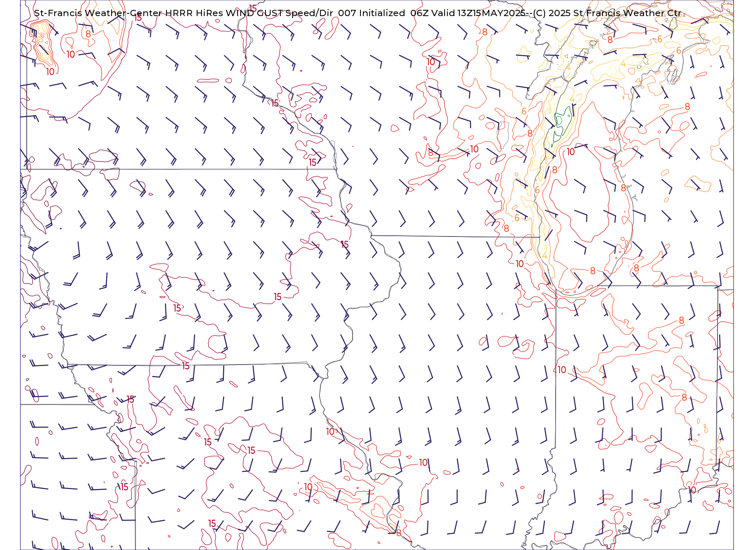Click the '(C) 2025 St Francis Weather Ctr' copyright text
The image size is (754, 550).
(x=607, y=13)
